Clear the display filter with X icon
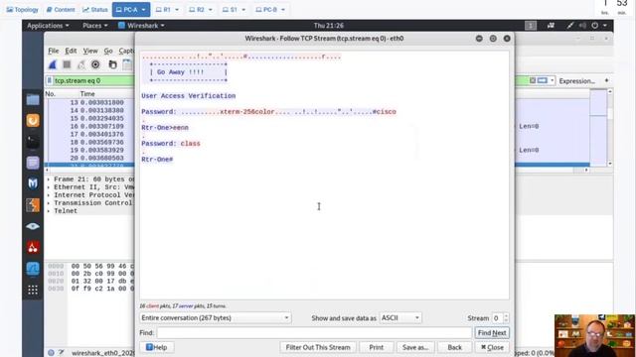 pyautogui.click(x=533, y=80)
